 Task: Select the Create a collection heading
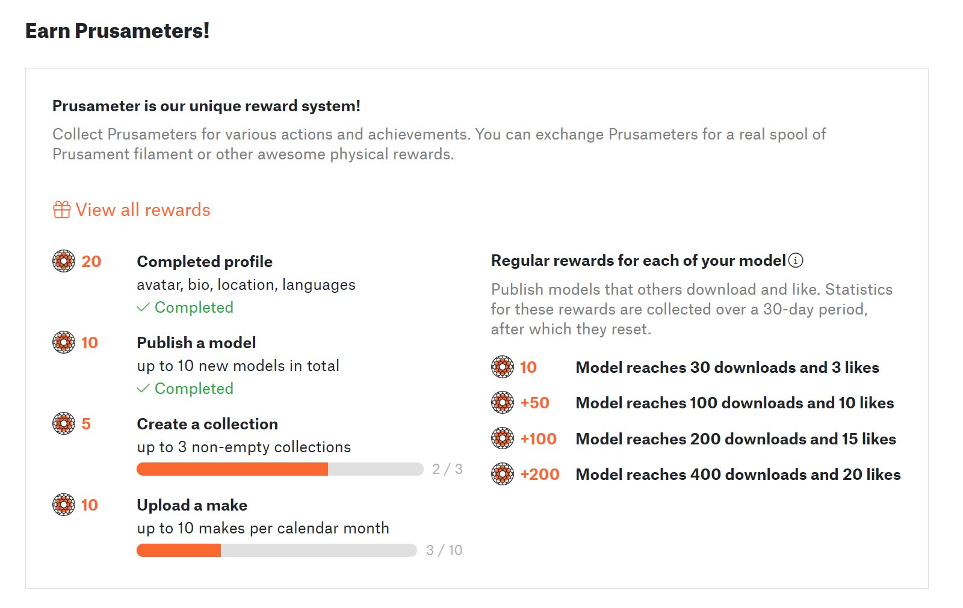208,424
